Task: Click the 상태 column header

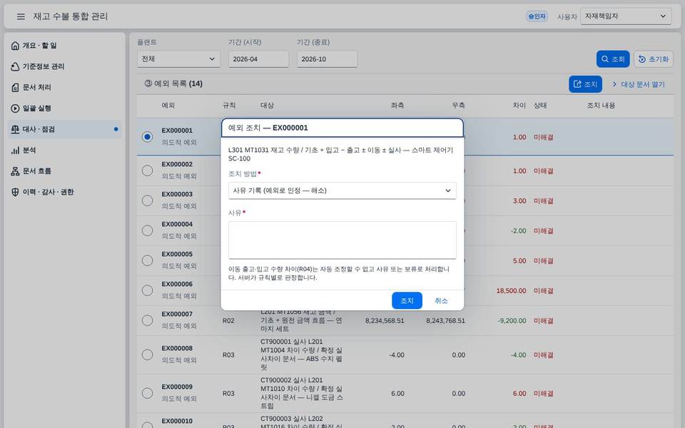Action: [540, 106]
